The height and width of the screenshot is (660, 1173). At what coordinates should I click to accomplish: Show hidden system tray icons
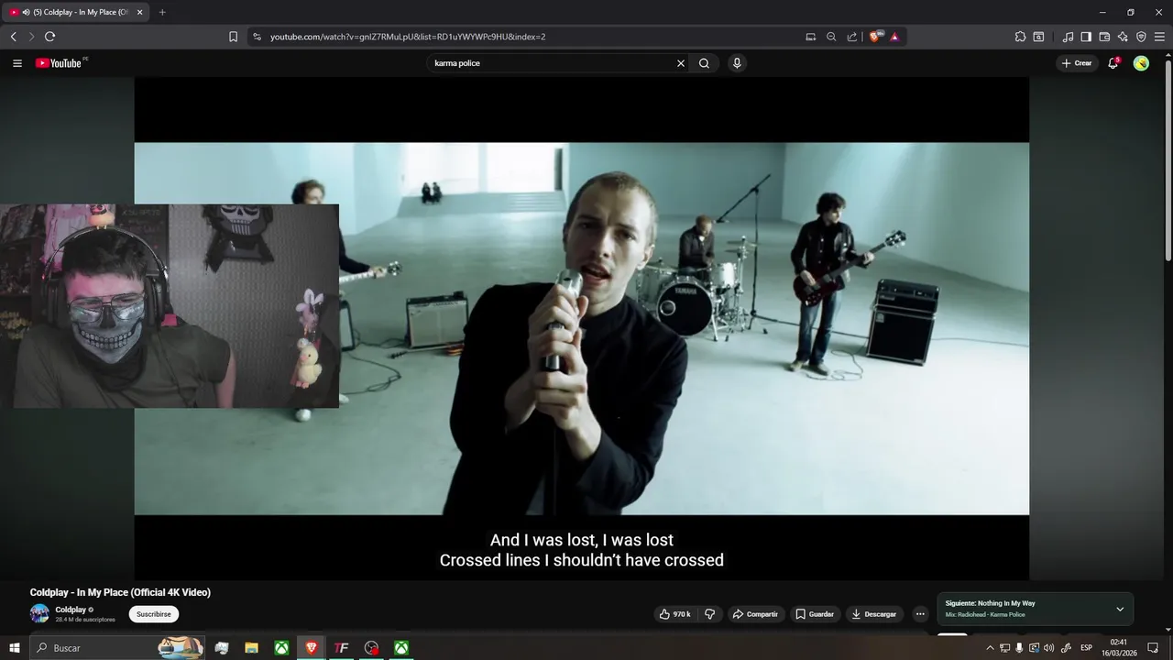click(x=990, y=648)
